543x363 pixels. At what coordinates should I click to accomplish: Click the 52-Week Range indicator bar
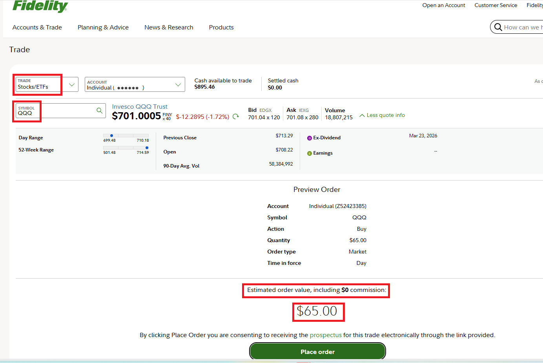coord(126,148)
